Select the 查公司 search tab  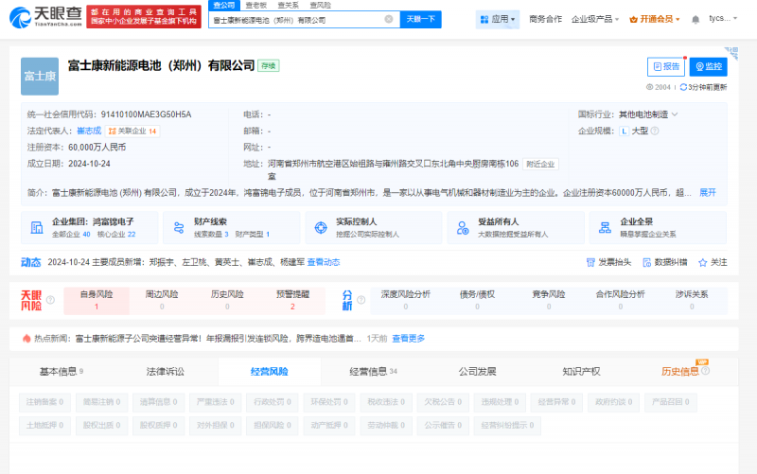224,6
